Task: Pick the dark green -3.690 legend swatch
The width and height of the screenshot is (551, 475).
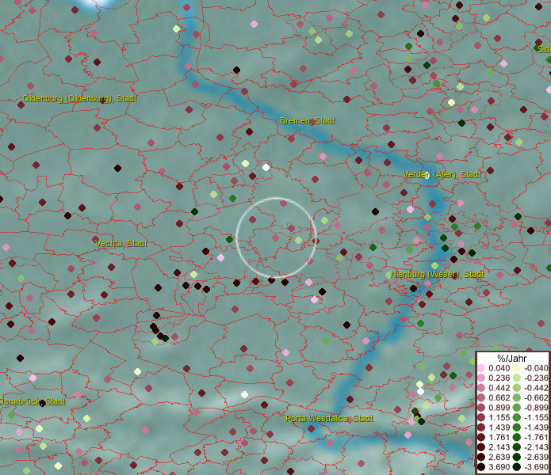Action: click(x=517, y=467)
